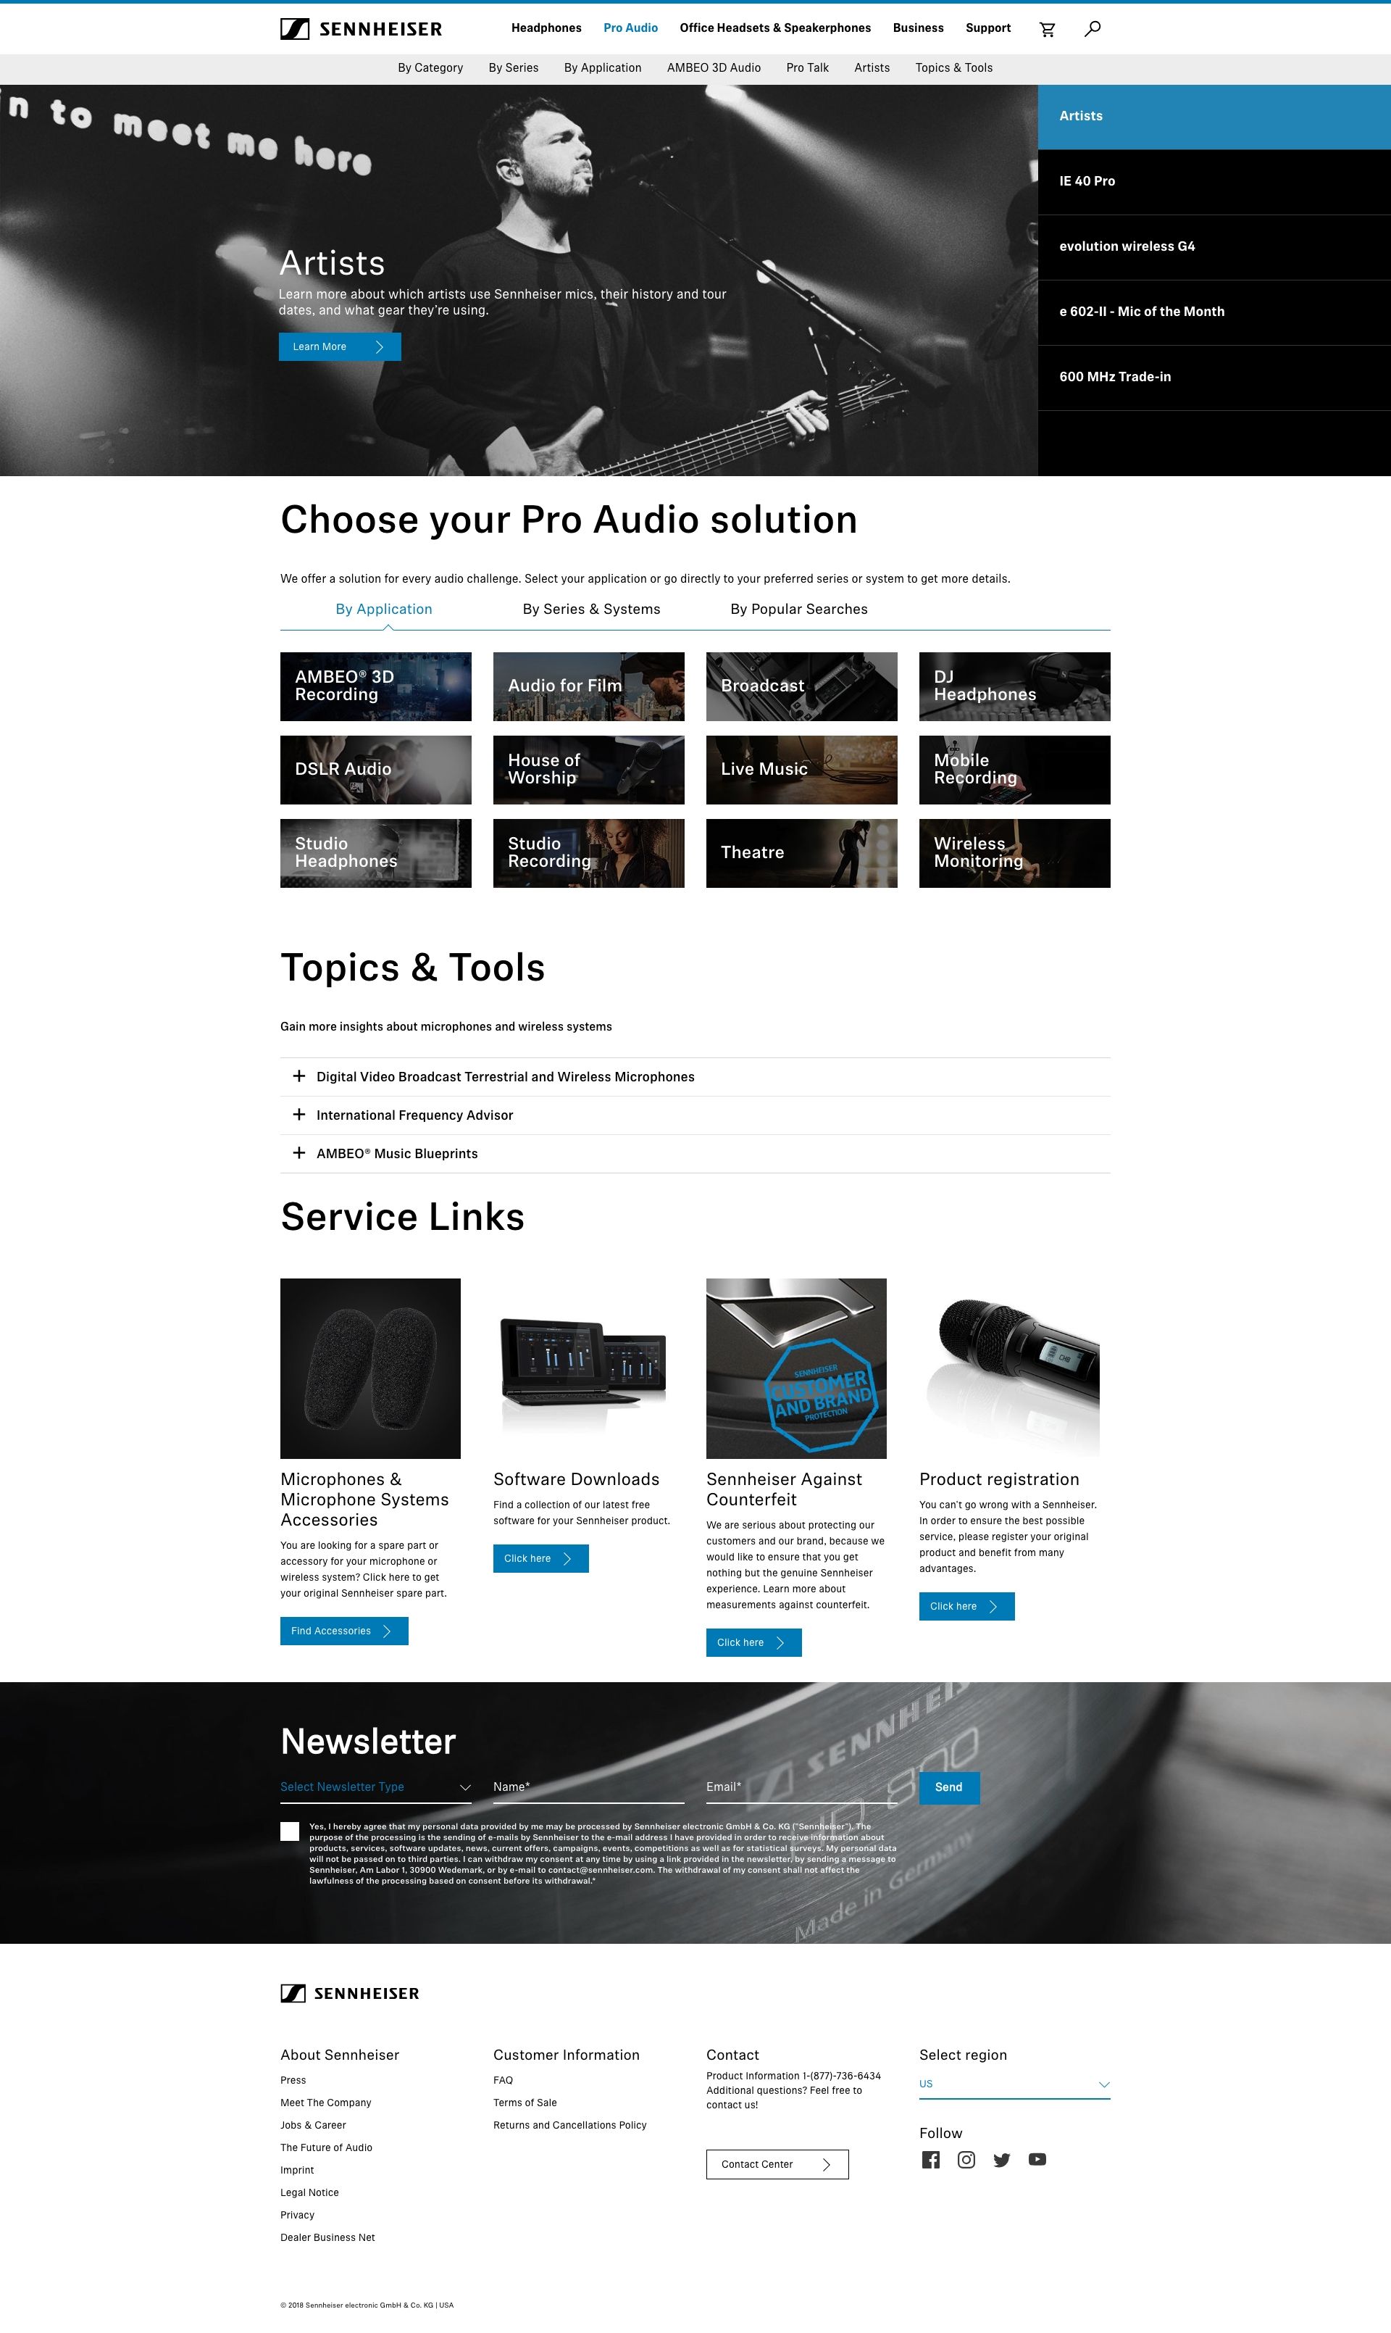Open the Select Newsletter Type dropdown

[x=372, y=1787]
